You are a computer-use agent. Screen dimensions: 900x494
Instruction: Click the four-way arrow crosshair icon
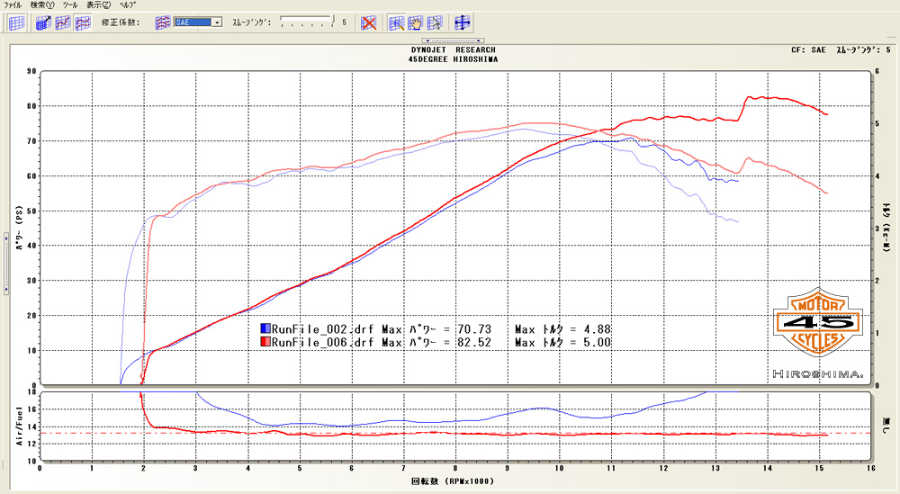tap(463, 22)
